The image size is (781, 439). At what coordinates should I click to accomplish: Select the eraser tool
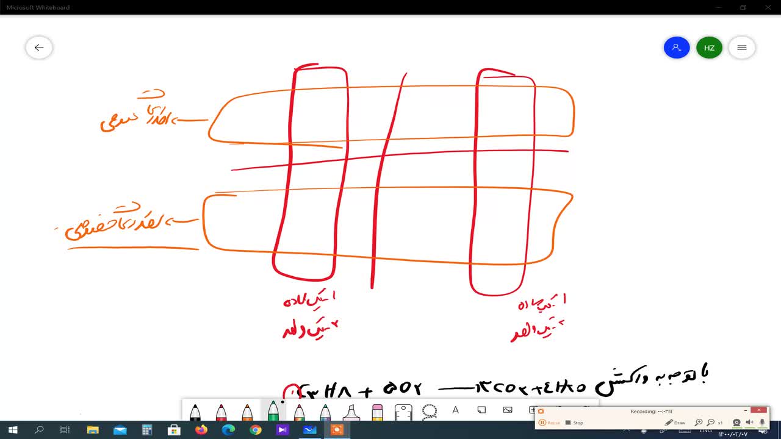(377, 412)
